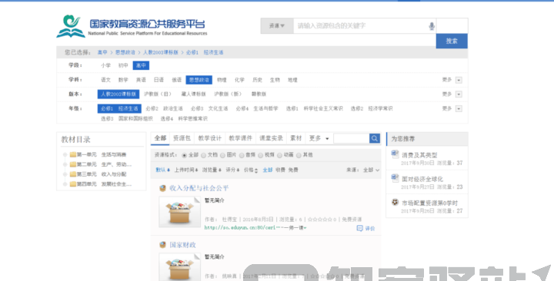Choose the 历史 subject filter
The height and width of the screenshot is (281, 554).
click(x=257, y=80)
